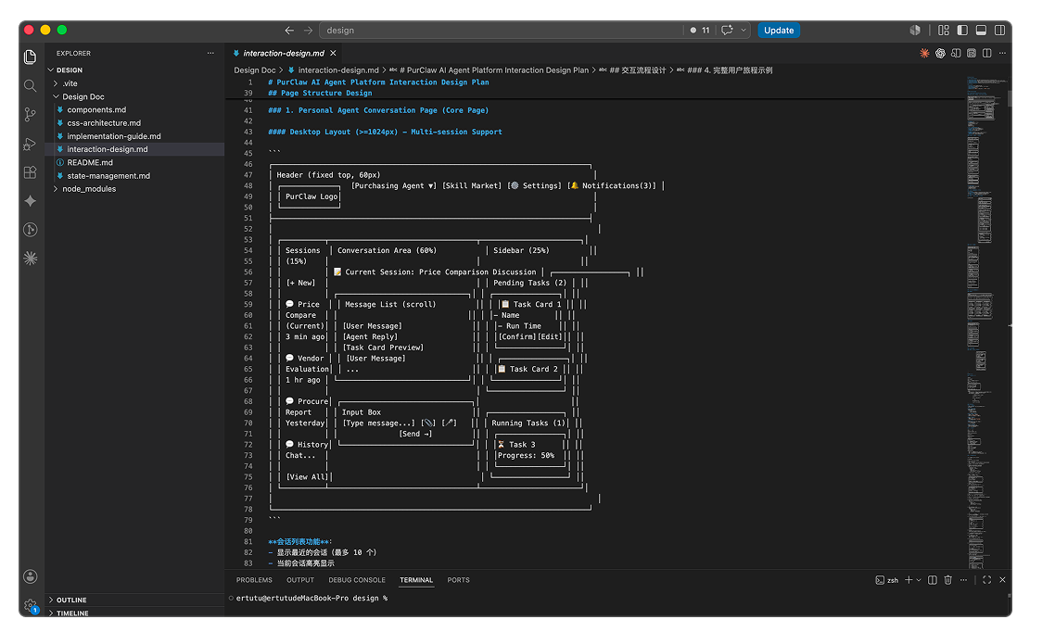Toggle the secondary side bar
This screenshot has width=1055, height=632.
[x=1000, y=31]
